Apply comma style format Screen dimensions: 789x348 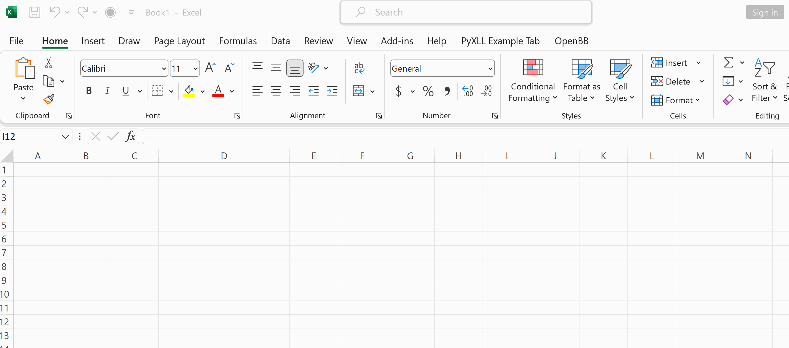(447, 91)
